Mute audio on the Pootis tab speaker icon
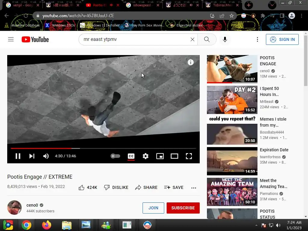Screen dimensions: 308x231 point(111,5)
